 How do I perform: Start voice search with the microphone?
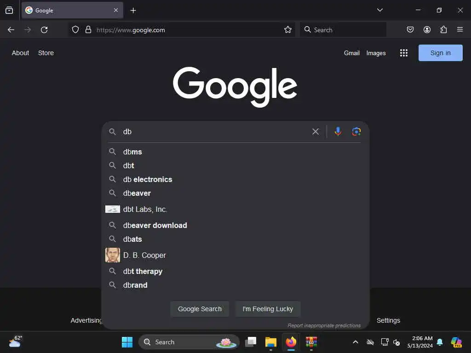(x=338, y=131)
